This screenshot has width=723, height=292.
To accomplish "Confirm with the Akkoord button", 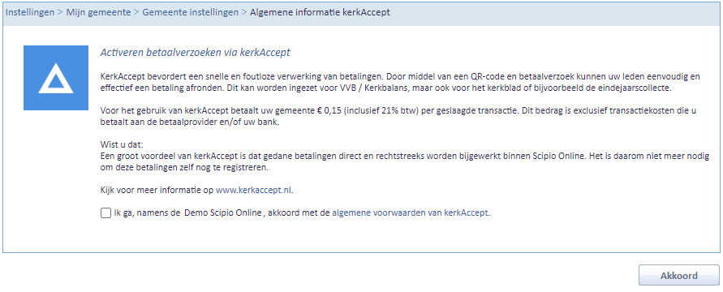I will (678, 276).
